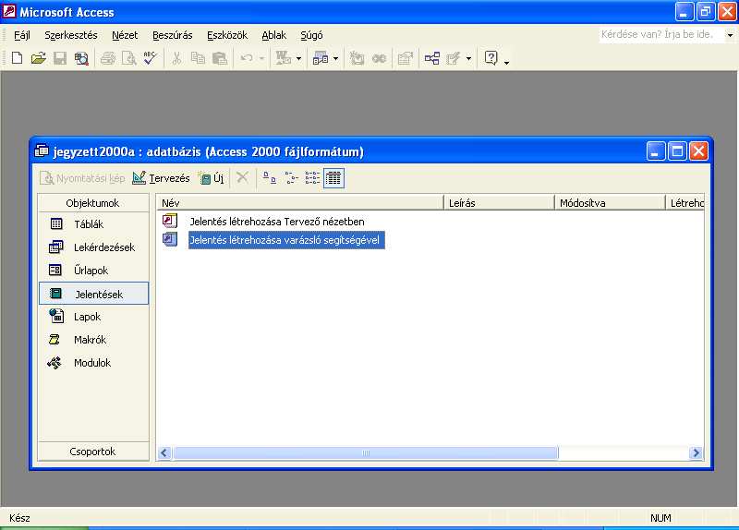Select Makrók in the objects list
Screen dimensions: 739x530
[x=78, y=340]
